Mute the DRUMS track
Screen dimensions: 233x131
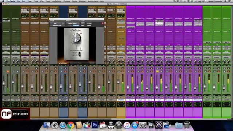pyautogui.click(x=123, y=71)
